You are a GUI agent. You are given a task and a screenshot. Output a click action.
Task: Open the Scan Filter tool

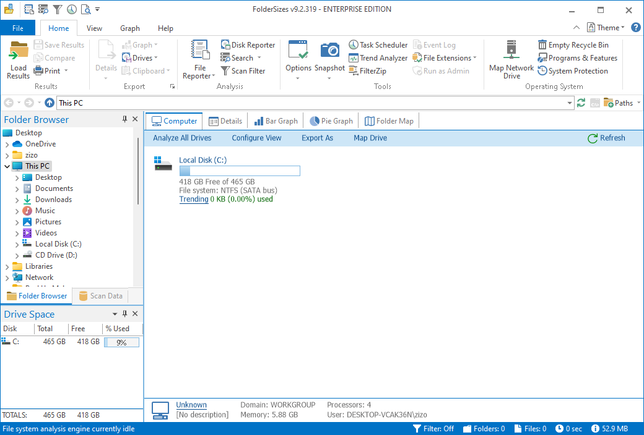coord(243,71)
